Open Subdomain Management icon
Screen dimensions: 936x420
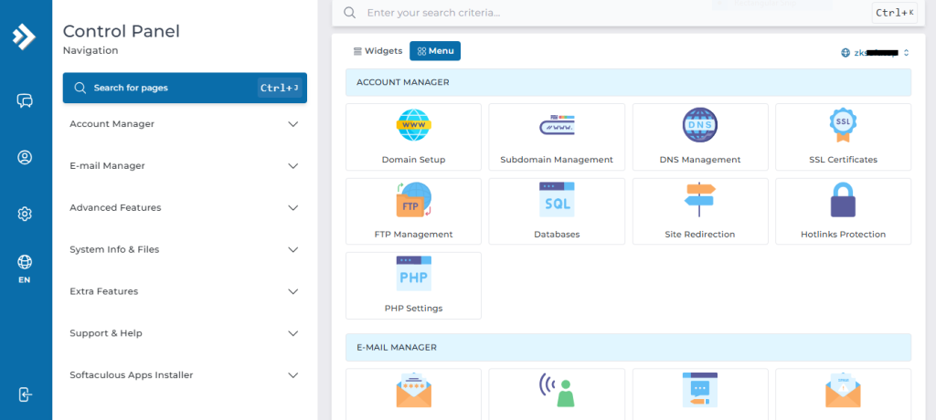point(556,124)
